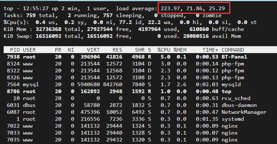Screen dimensions: 277x144
Task: Click the COMMAND column header
Action: [x=233, y=50]
